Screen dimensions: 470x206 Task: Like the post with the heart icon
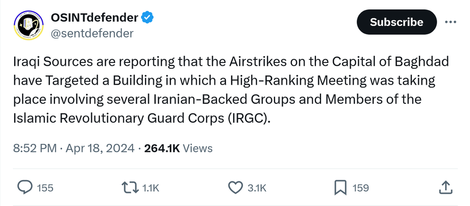(x=235, y=188)
